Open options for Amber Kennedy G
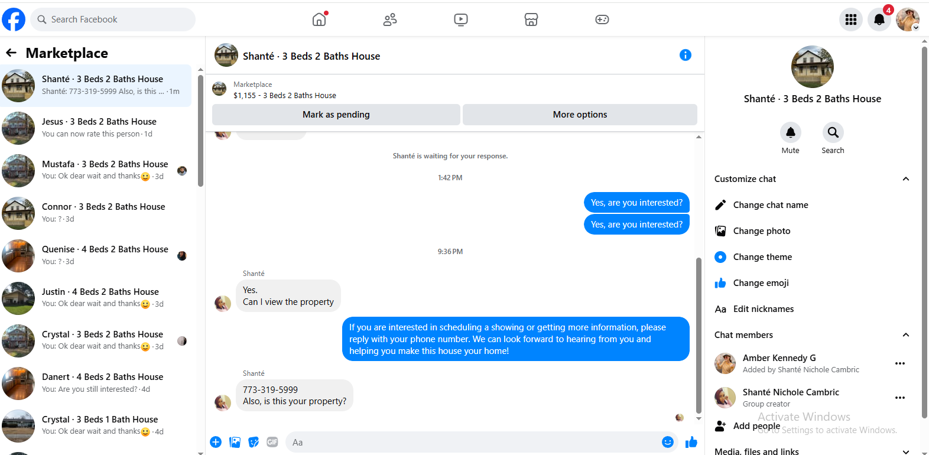 900,363
